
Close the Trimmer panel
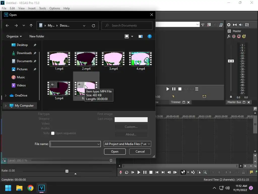point(188,102)
